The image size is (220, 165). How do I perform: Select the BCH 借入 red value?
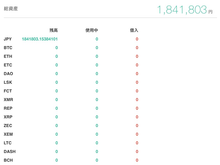coord(137,160)
